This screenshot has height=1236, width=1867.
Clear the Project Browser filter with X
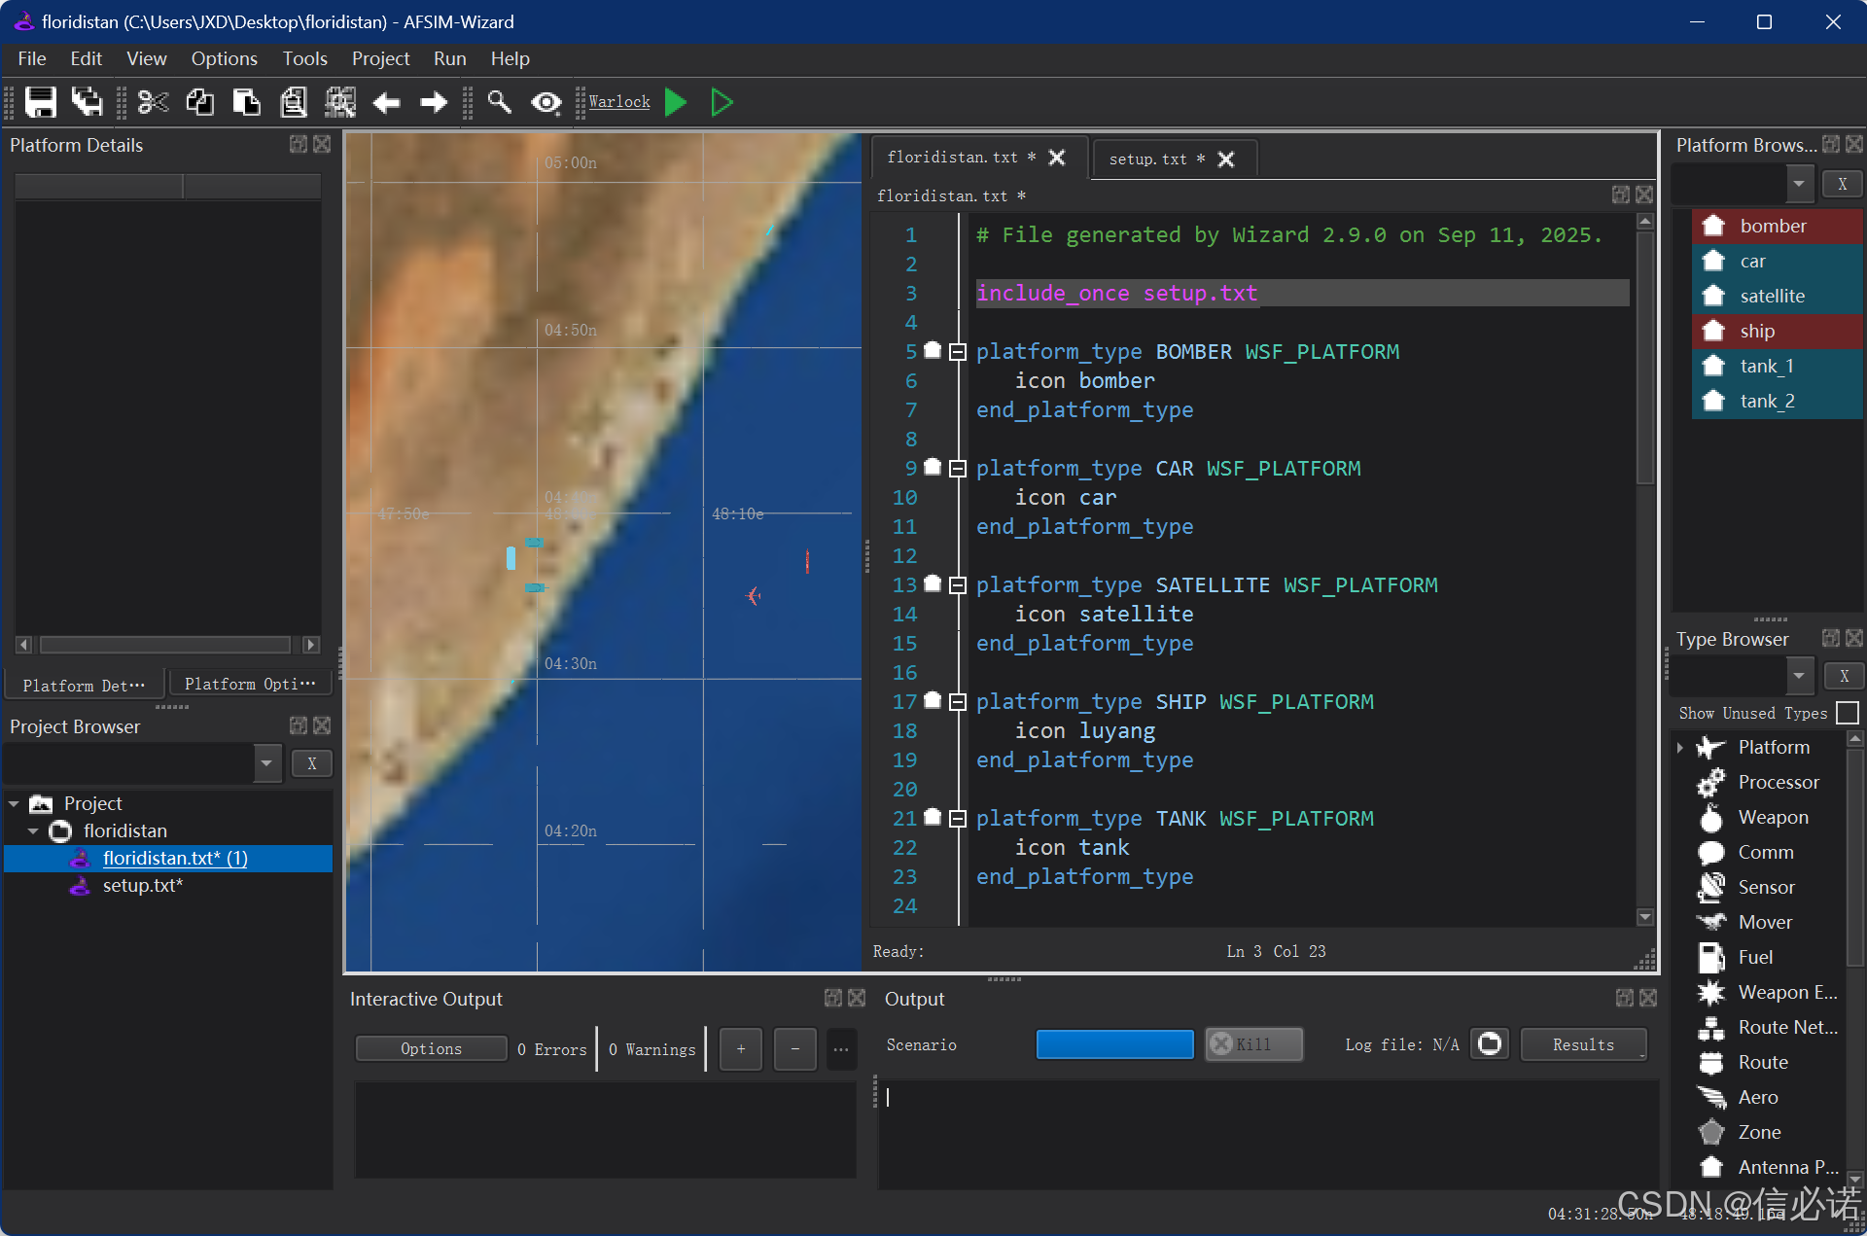pyautogui.click(x=312, y=763)
